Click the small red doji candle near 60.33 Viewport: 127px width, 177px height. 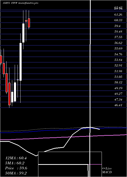coord(26,21)
